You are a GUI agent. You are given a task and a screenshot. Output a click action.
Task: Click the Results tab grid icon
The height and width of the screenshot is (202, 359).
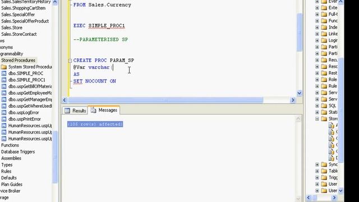[67, 111]
